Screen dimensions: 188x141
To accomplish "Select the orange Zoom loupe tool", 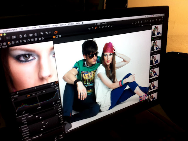I will coord(96,28).
